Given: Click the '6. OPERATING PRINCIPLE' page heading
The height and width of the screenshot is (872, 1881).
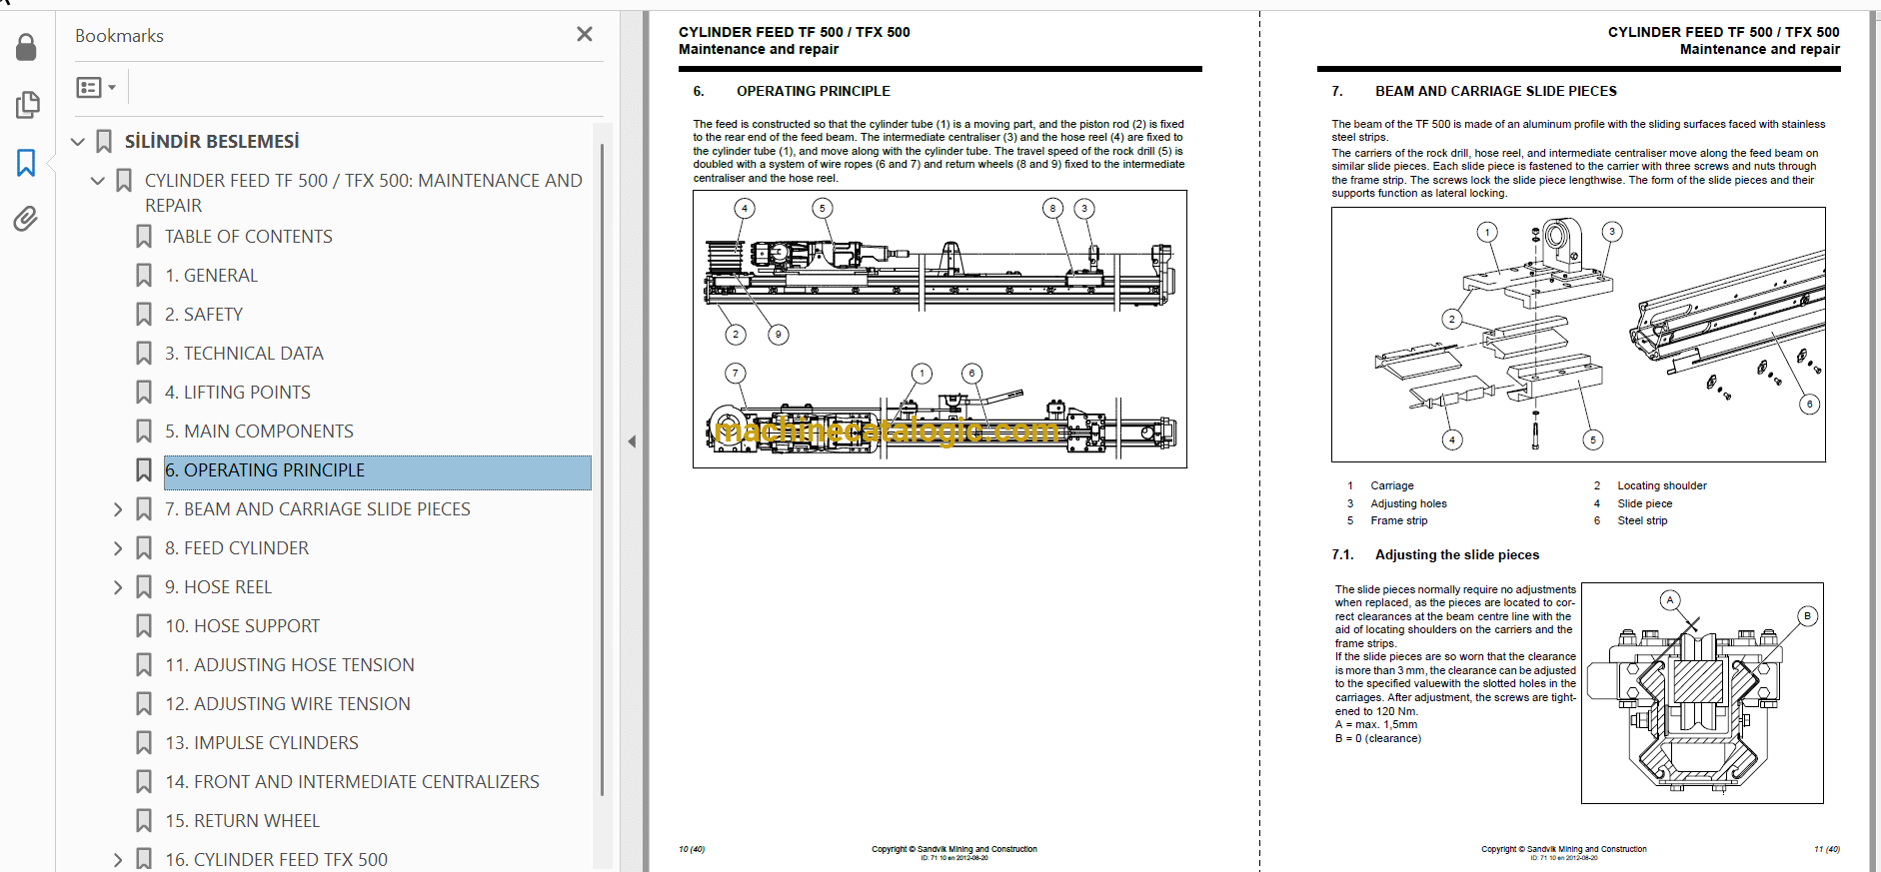Looking at the screenshot, I should 792,91.
